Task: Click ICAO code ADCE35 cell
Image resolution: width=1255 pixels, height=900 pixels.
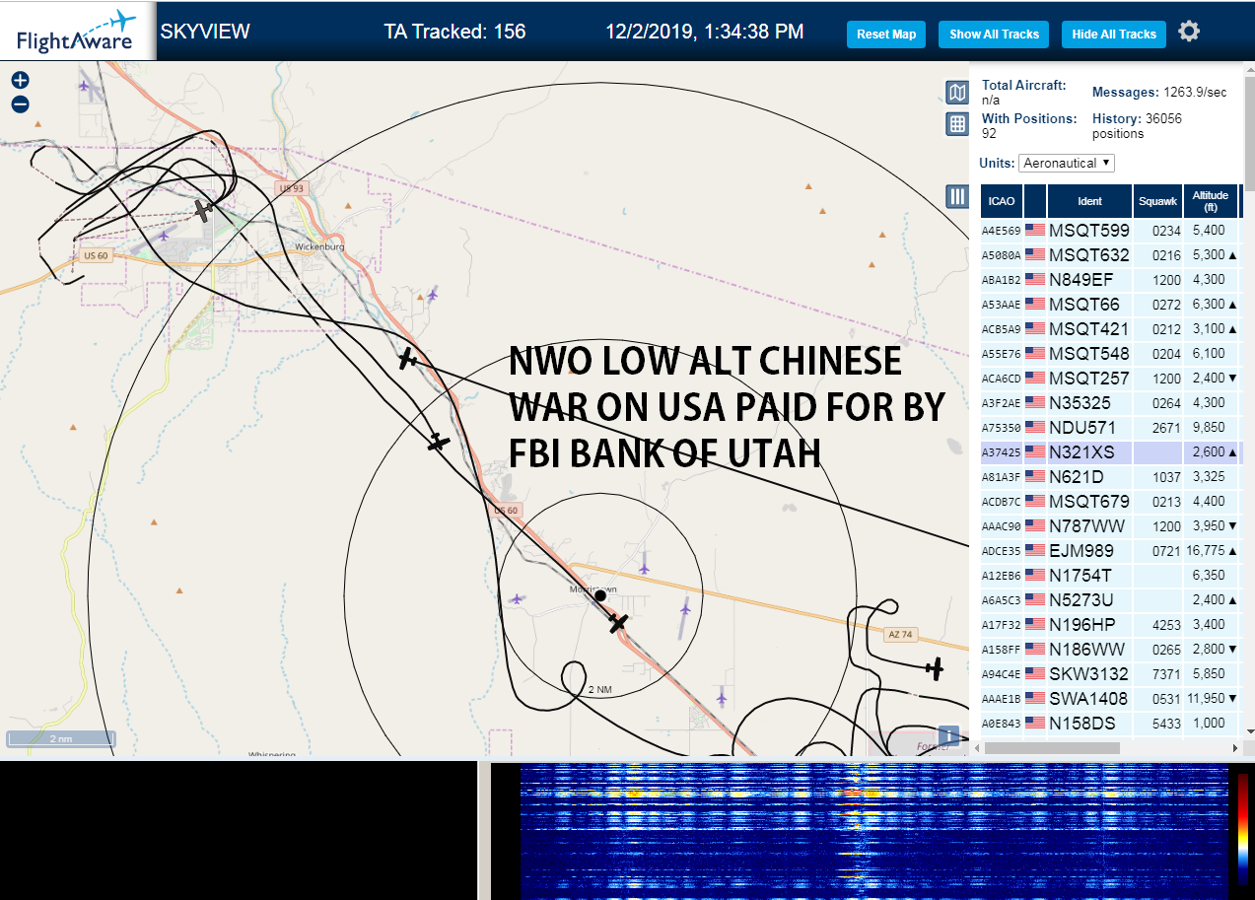Action: [1001, 551]
